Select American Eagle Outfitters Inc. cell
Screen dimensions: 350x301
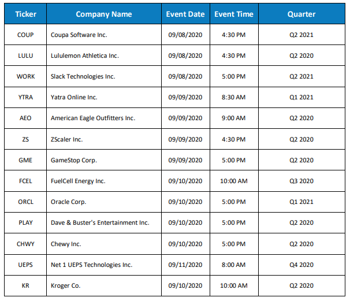click(104, 118)
